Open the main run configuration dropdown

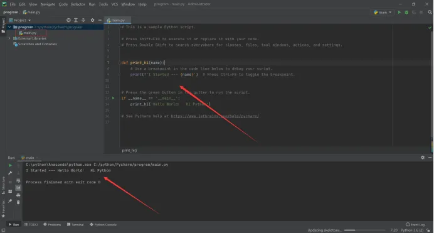(x=383, y=12)
